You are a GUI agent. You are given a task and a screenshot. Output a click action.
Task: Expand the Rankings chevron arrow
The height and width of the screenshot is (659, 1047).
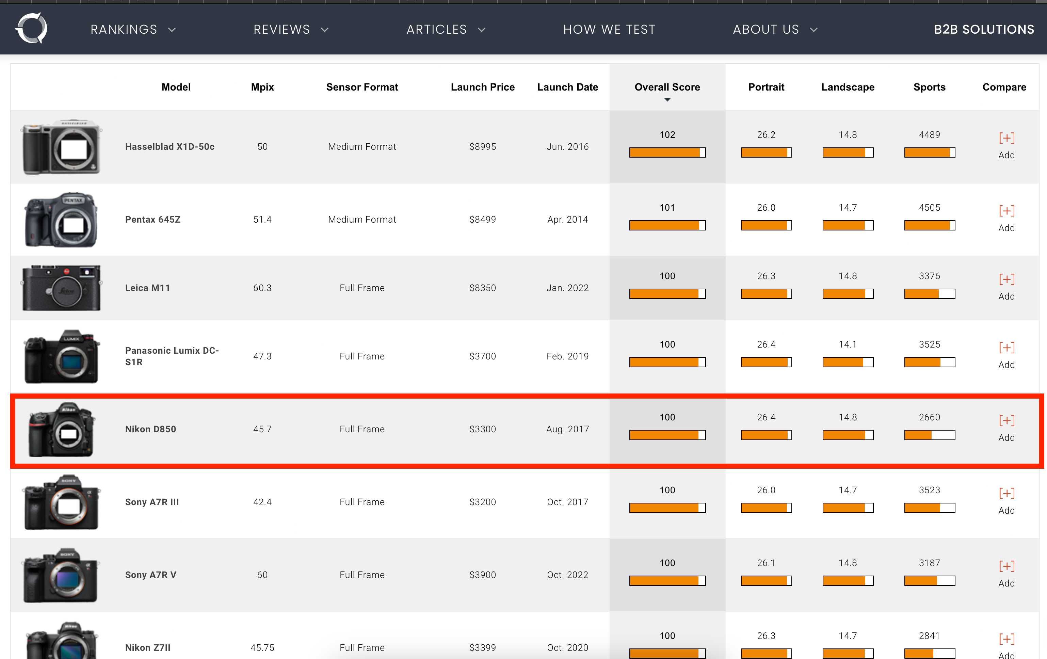(x=172, y=30)
